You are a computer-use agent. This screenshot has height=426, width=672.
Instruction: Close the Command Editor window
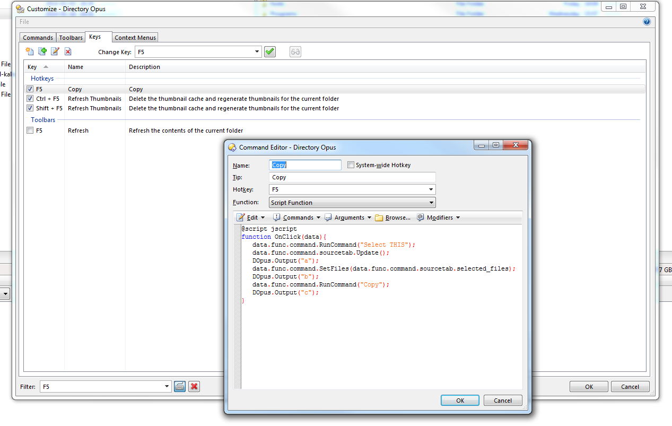[x=515, y=145]
